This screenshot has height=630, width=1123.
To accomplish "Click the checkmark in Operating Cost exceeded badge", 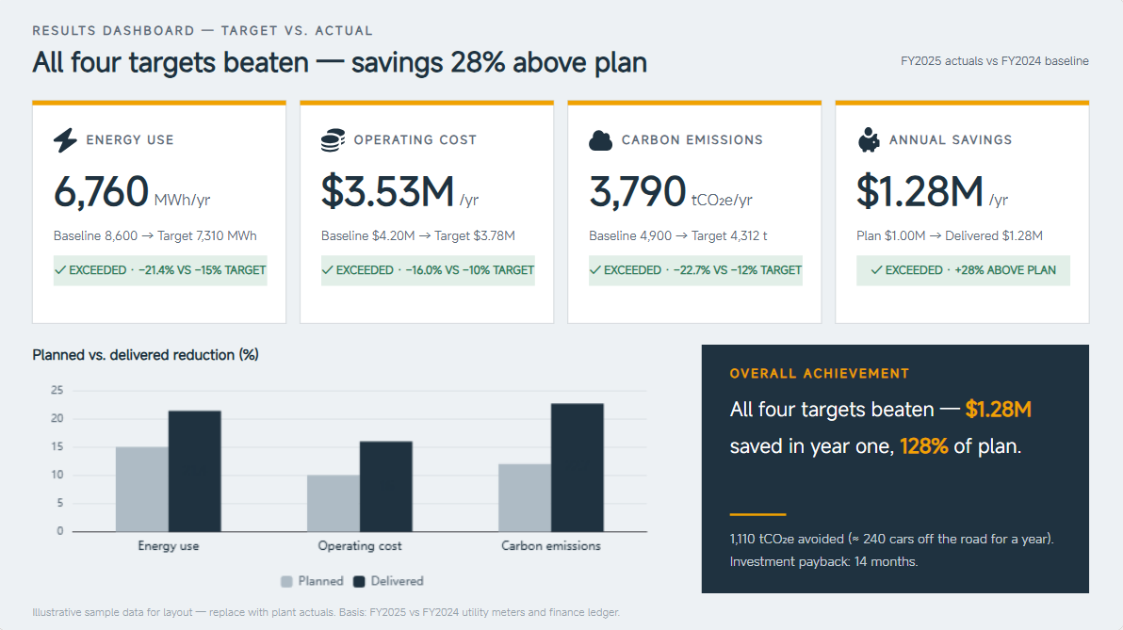I will coord(327,270).
